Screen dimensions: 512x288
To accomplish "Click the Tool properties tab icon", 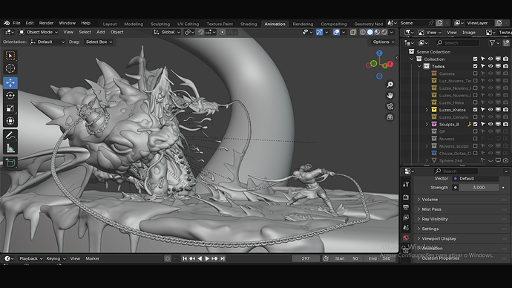I will [x=406, y=185].
